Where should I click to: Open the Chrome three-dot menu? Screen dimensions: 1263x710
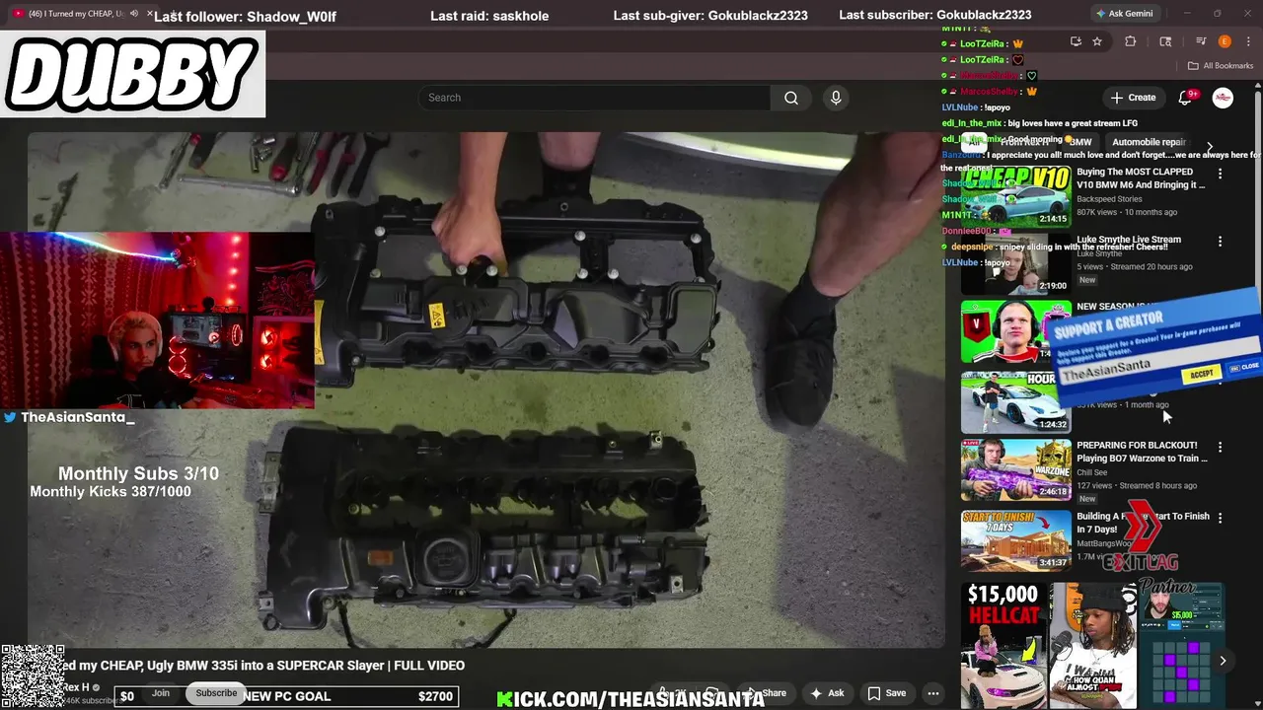tap(1246, 41)
